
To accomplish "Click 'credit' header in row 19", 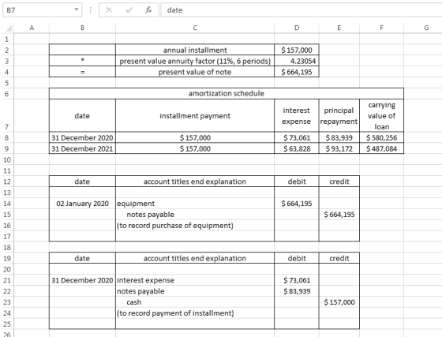I will [x=339, y=258].
